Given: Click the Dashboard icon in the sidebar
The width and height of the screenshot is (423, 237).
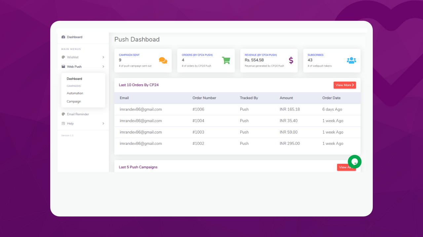Looking at the screenshot, I should (x=63, y=37).
